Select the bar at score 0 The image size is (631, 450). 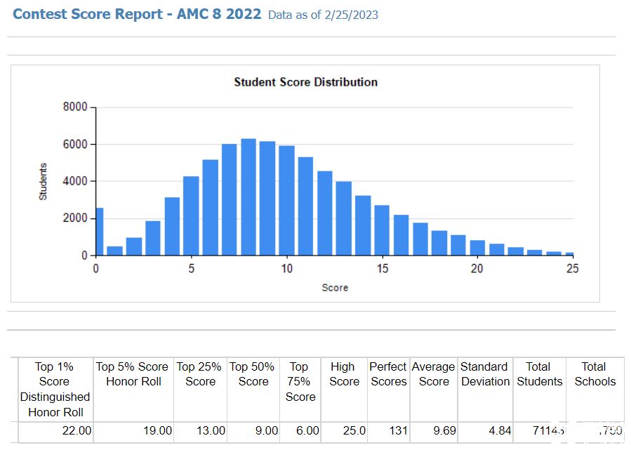[99, 232]
